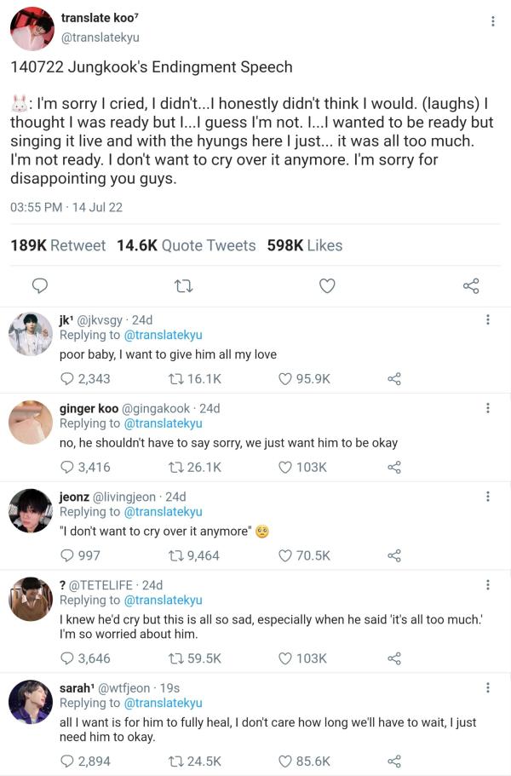This screenshot has width=511, height=776.
Task: Retweet ginger koo's reply
Action: pos(166,467)
